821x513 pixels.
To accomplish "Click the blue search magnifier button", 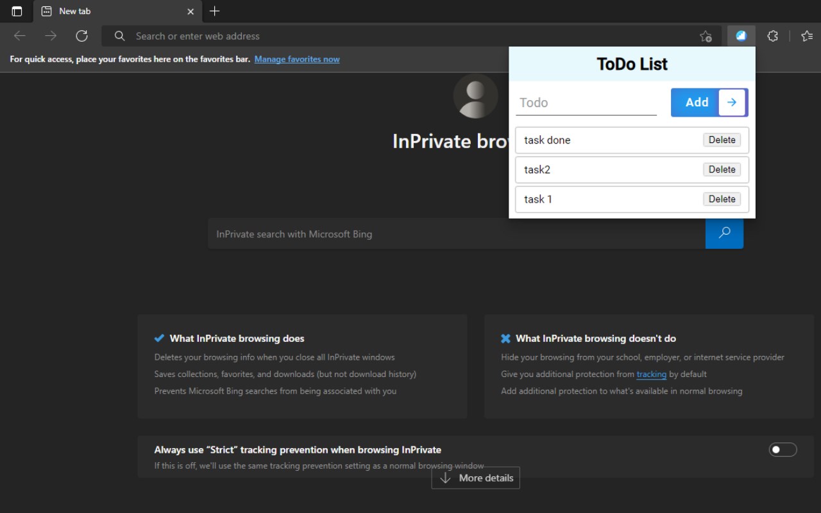I will tap(724, 233).
